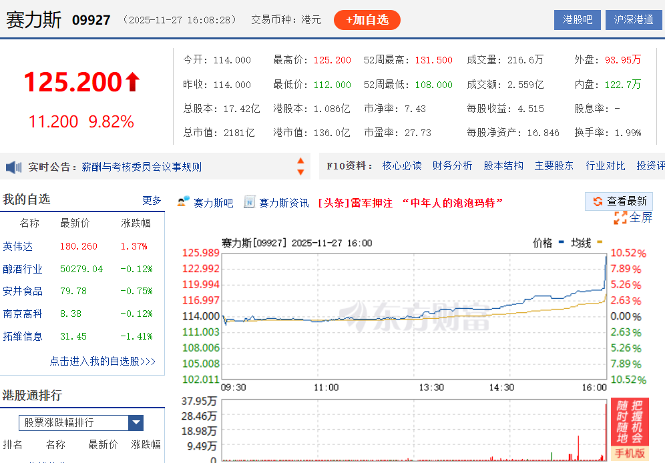Open the 赛力斯资讯 news link
Viewport: 665px width, 463px height.
coord(284,203)
